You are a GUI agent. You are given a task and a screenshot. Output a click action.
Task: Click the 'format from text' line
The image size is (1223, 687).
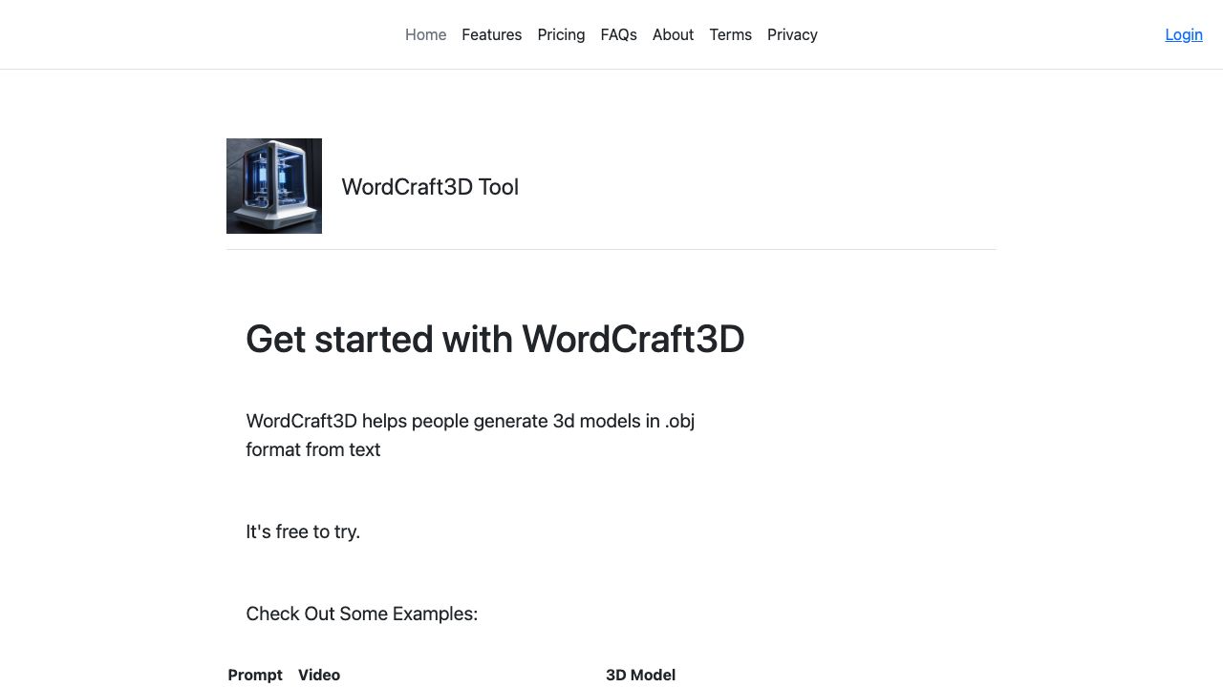[313, 449]
